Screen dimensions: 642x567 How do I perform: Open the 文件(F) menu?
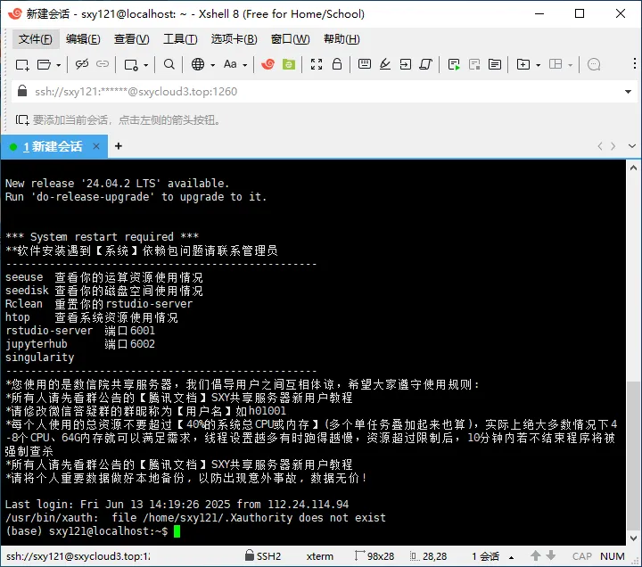pyautogui.click(x=36, y=39)
